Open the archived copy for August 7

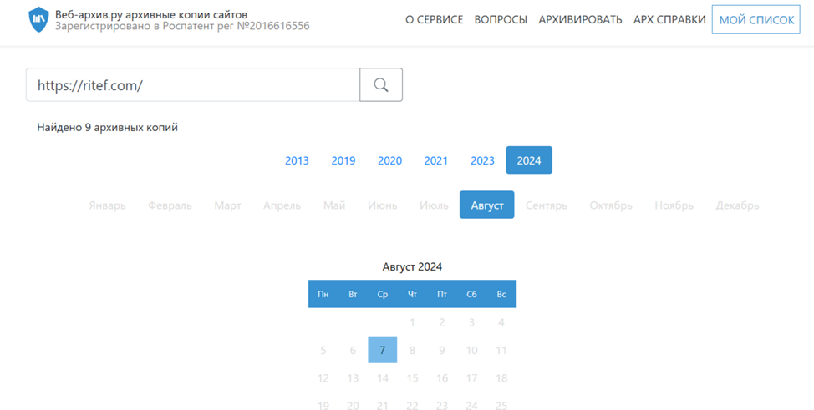[382, 350]
